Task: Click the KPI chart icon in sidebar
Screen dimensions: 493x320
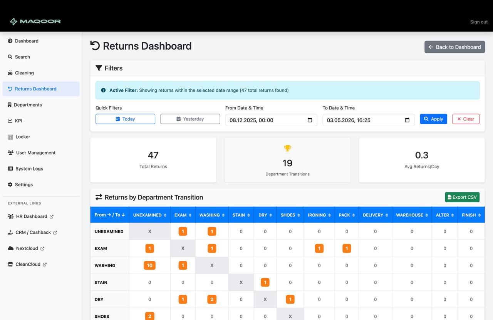Action: point(10,121)
